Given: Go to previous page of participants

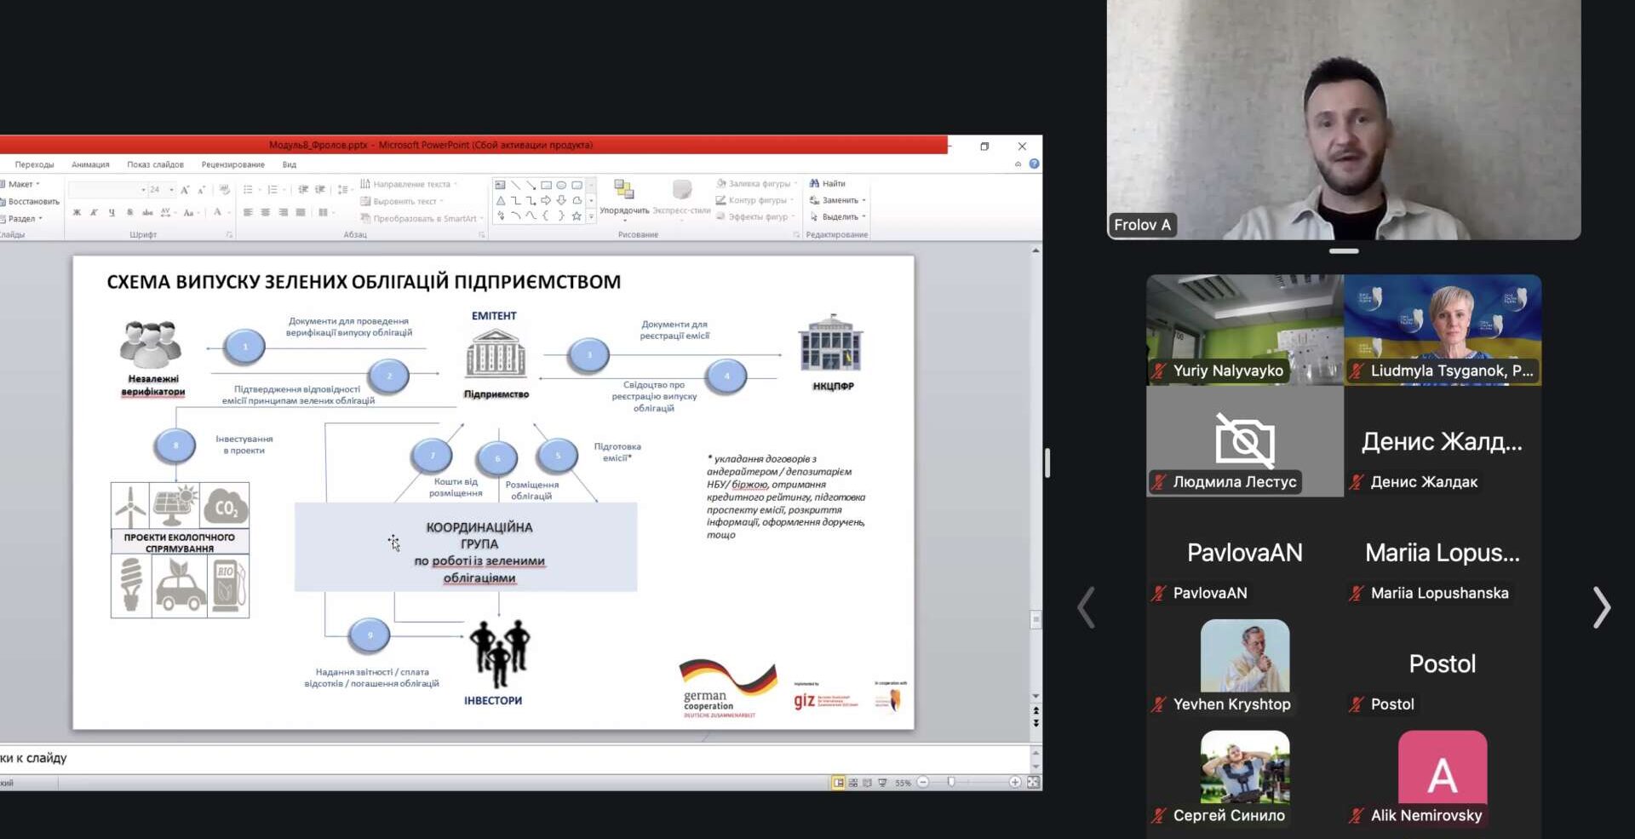Looking at the screenshot, I should point(1086,607).
